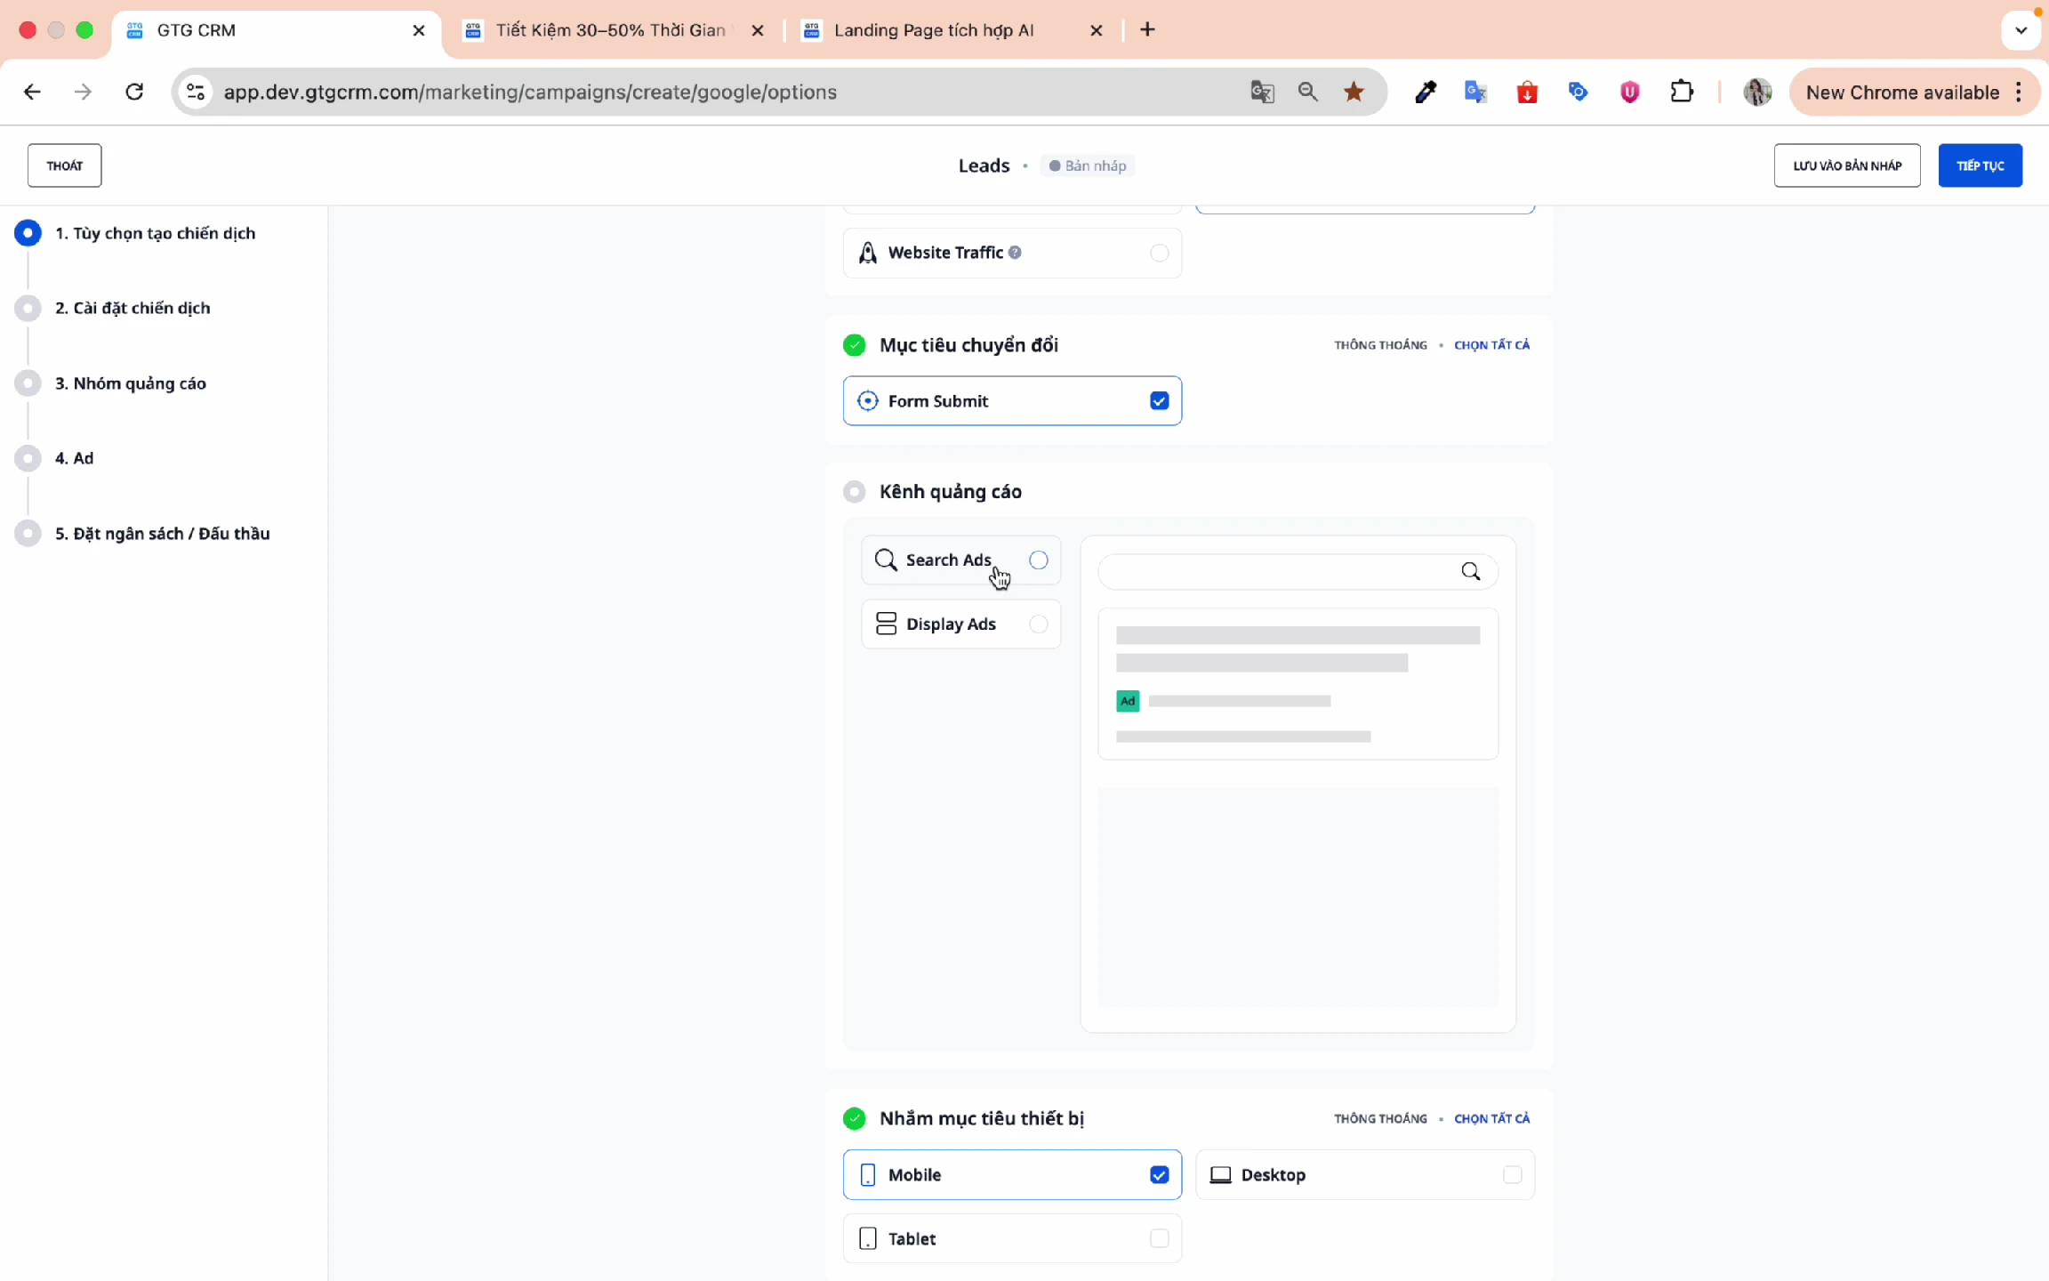2049x1281 pixels.
Task: Reload the current page
Action: point(134,92)
